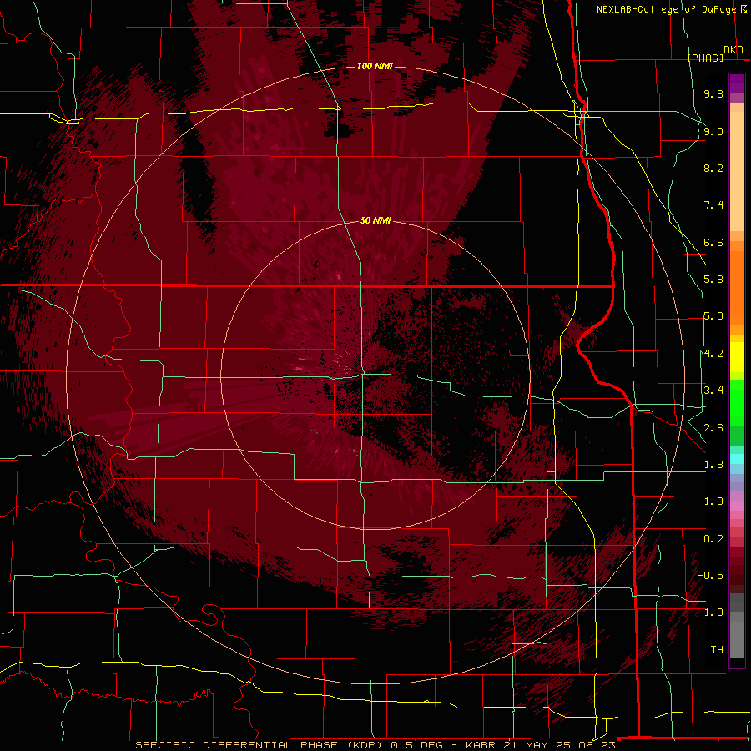This screenshot has height=751, width=751.
Task: Click the 9.8 scale value
Action: (713, 93)
